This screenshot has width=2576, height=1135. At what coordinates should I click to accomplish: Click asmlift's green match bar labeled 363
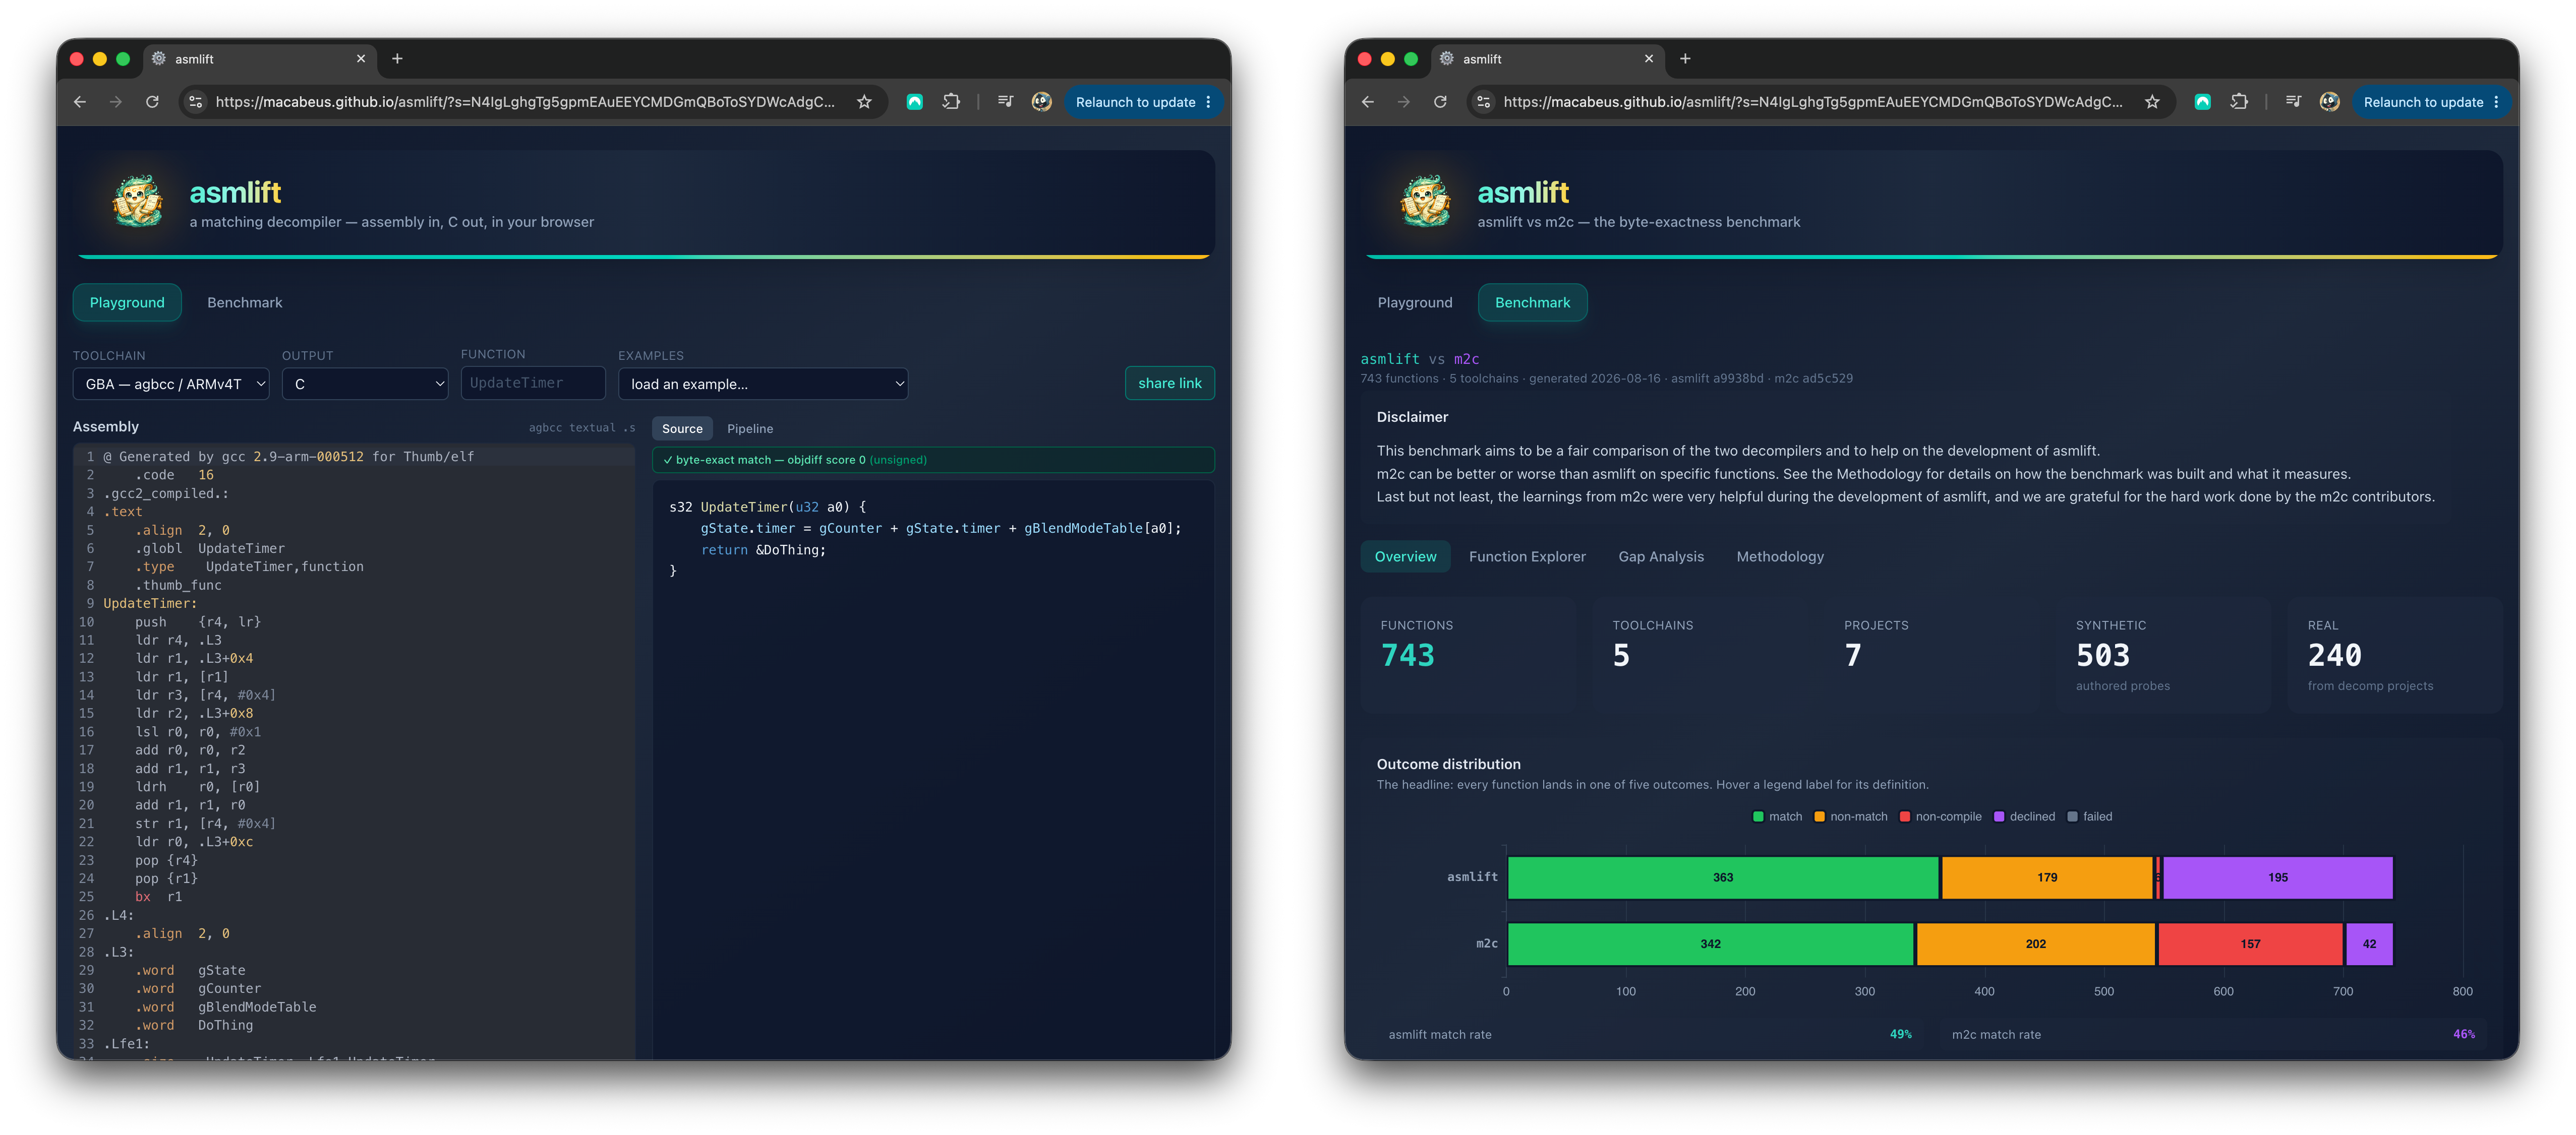1723,877
